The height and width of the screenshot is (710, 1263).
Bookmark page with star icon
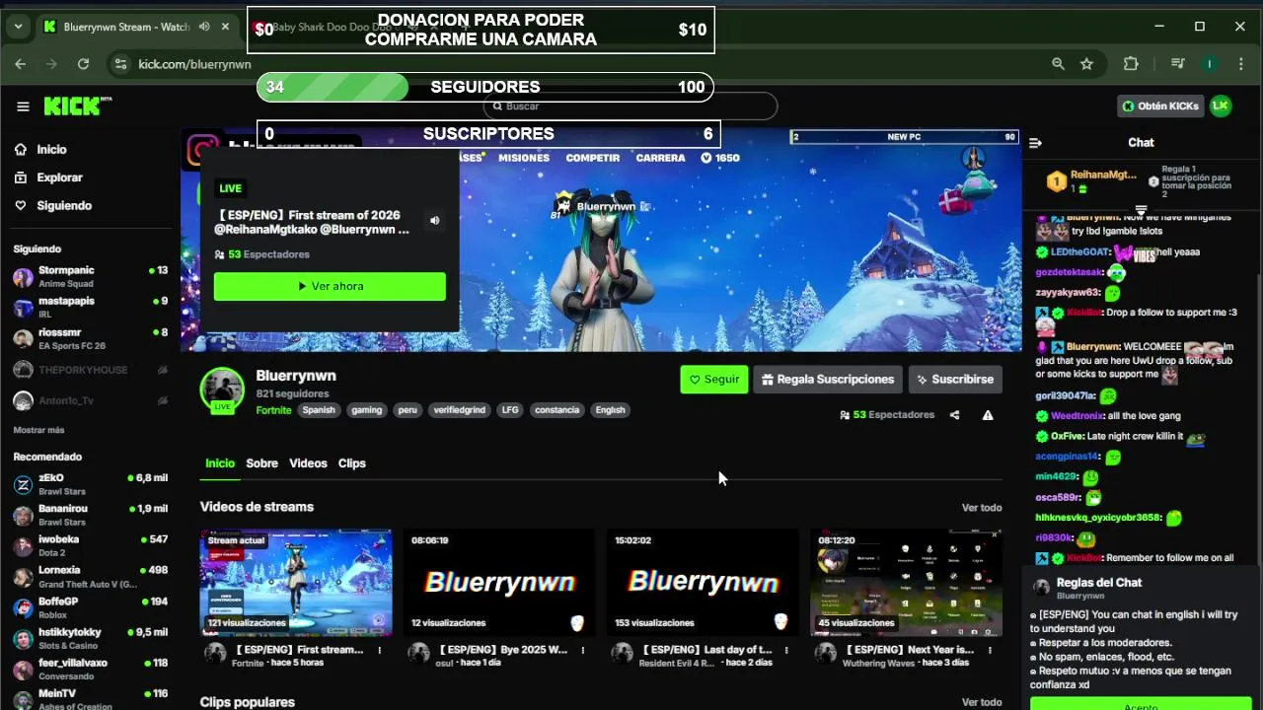pos(1086,64)
